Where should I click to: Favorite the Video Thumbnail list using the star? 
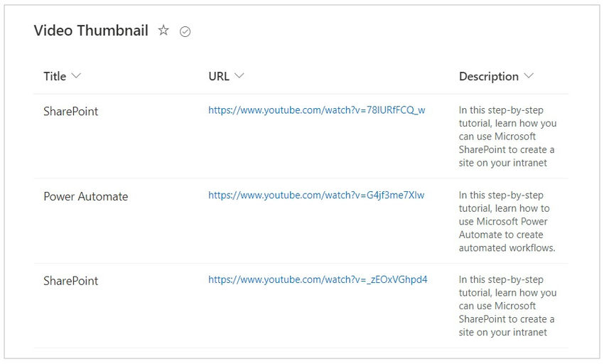163,31
